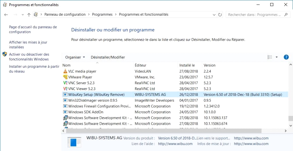The image size is (293, 151).
Task: Sort by the Nom column header
Action: coord(98,65)
